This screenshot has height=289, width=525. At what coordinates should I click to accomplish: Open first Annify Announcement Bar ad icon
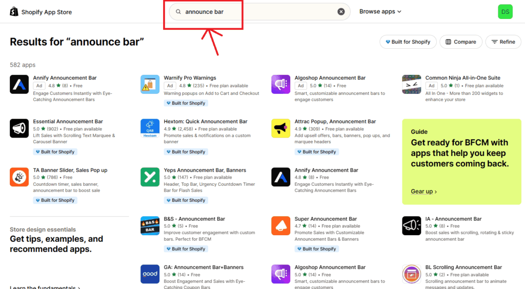point(19,84)
